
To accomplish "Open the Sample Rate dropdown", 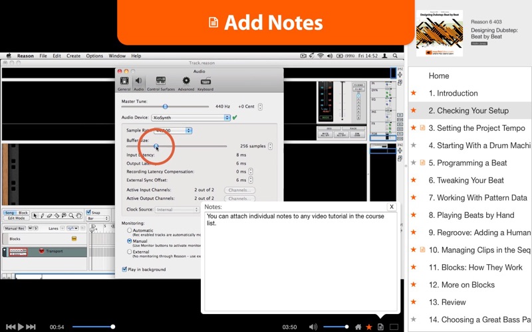I will (x=173, y=130).
